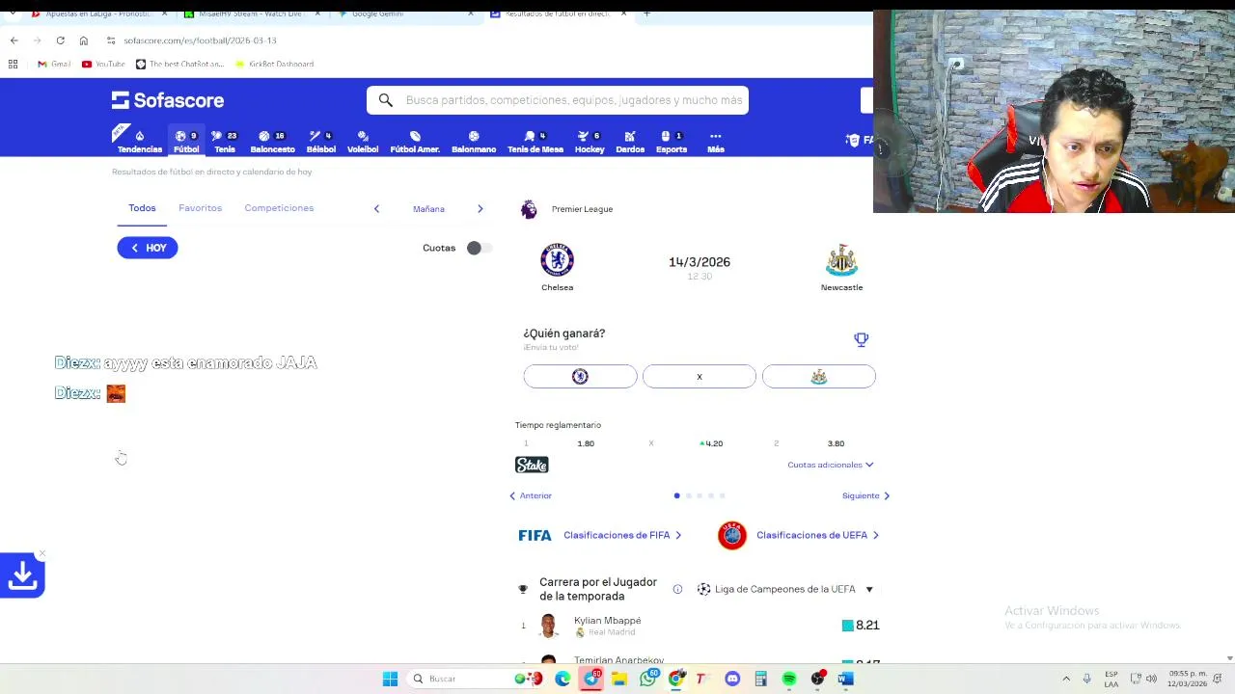The height and width of the screenshot is (694, 1235).
Task: Click the Sofascore search input field
Action: pos(574,100)
